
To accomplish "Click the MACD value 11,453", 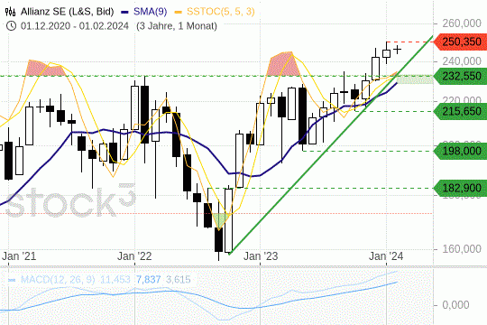I will [x=115, y=279].
